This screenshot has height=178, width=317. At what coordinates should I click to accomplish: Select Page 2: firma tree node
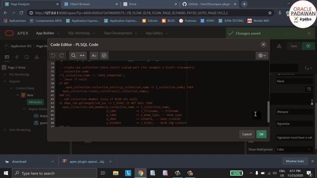[x=16, y=67]
